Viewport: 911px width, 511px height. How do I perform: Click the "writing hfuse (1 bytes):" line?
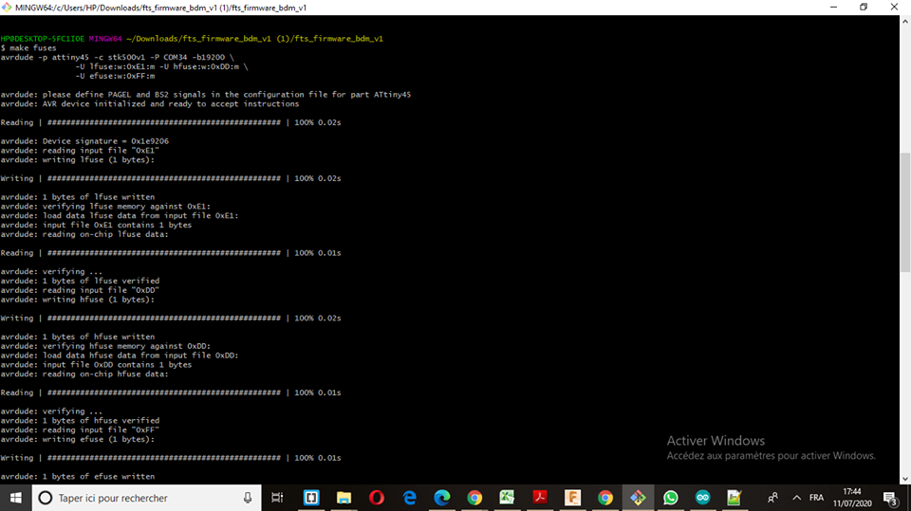pos(77,299)
